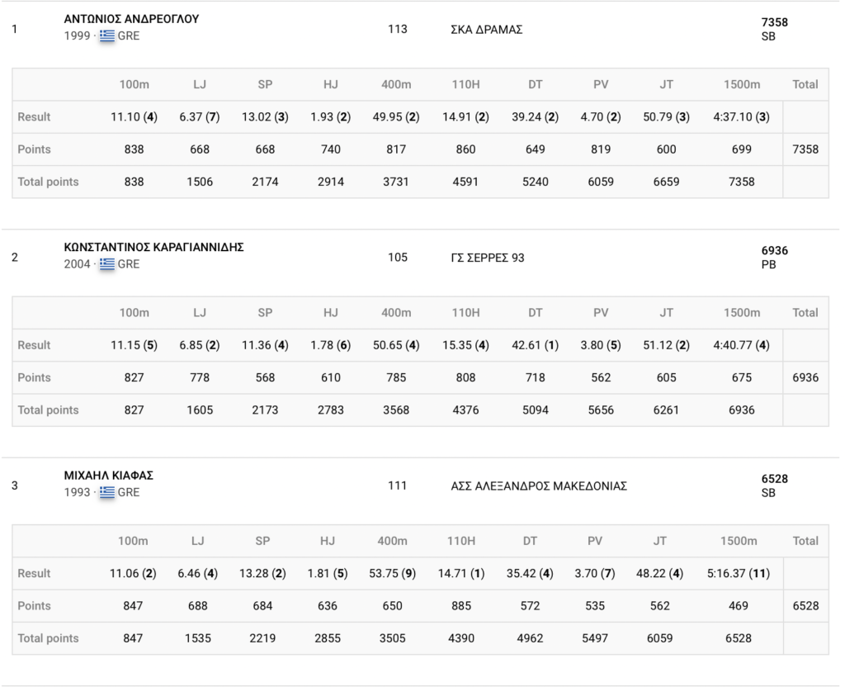Click the Total header in ΚΙΑΦΑΣ's table

805,541
